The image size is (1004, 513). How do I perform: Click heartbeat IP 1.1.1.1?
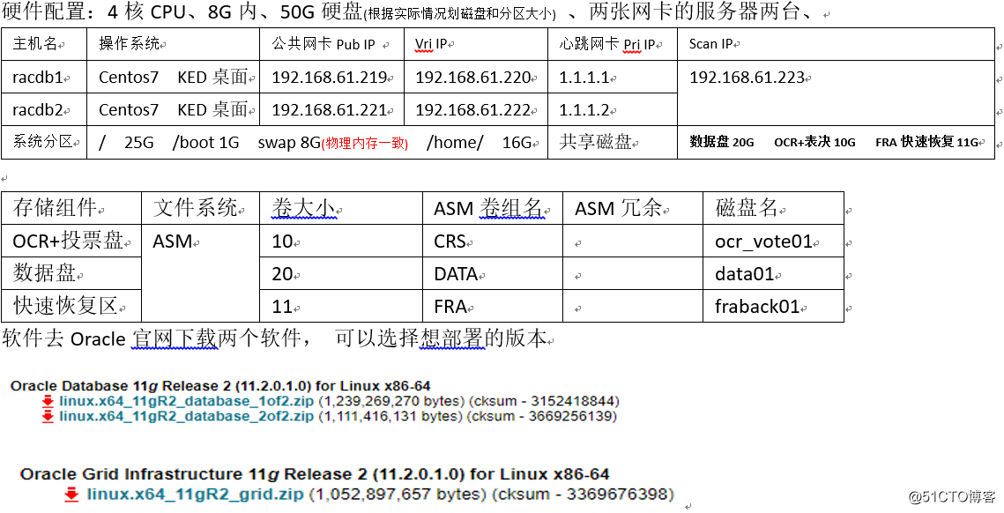click(x=584, y=78)
